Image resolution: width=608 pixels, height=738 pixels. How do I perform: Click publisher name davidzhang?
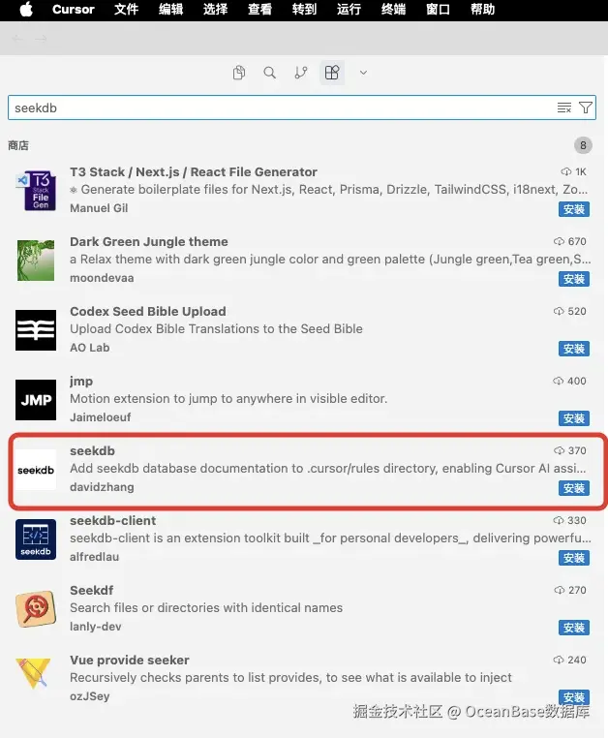tap(102, 487)
